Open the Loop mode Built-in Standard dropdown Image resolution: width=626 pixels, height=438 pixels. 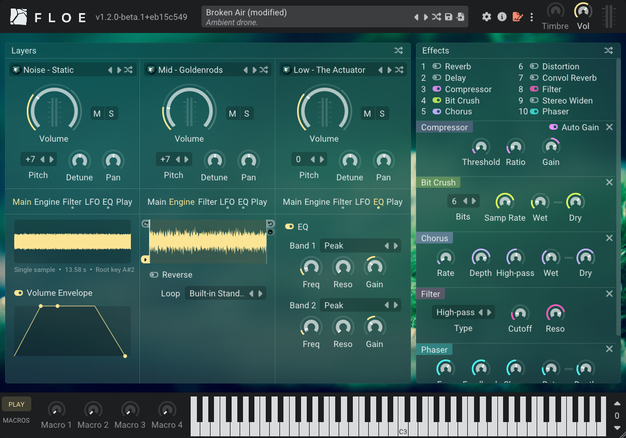[x=226, y=294]
